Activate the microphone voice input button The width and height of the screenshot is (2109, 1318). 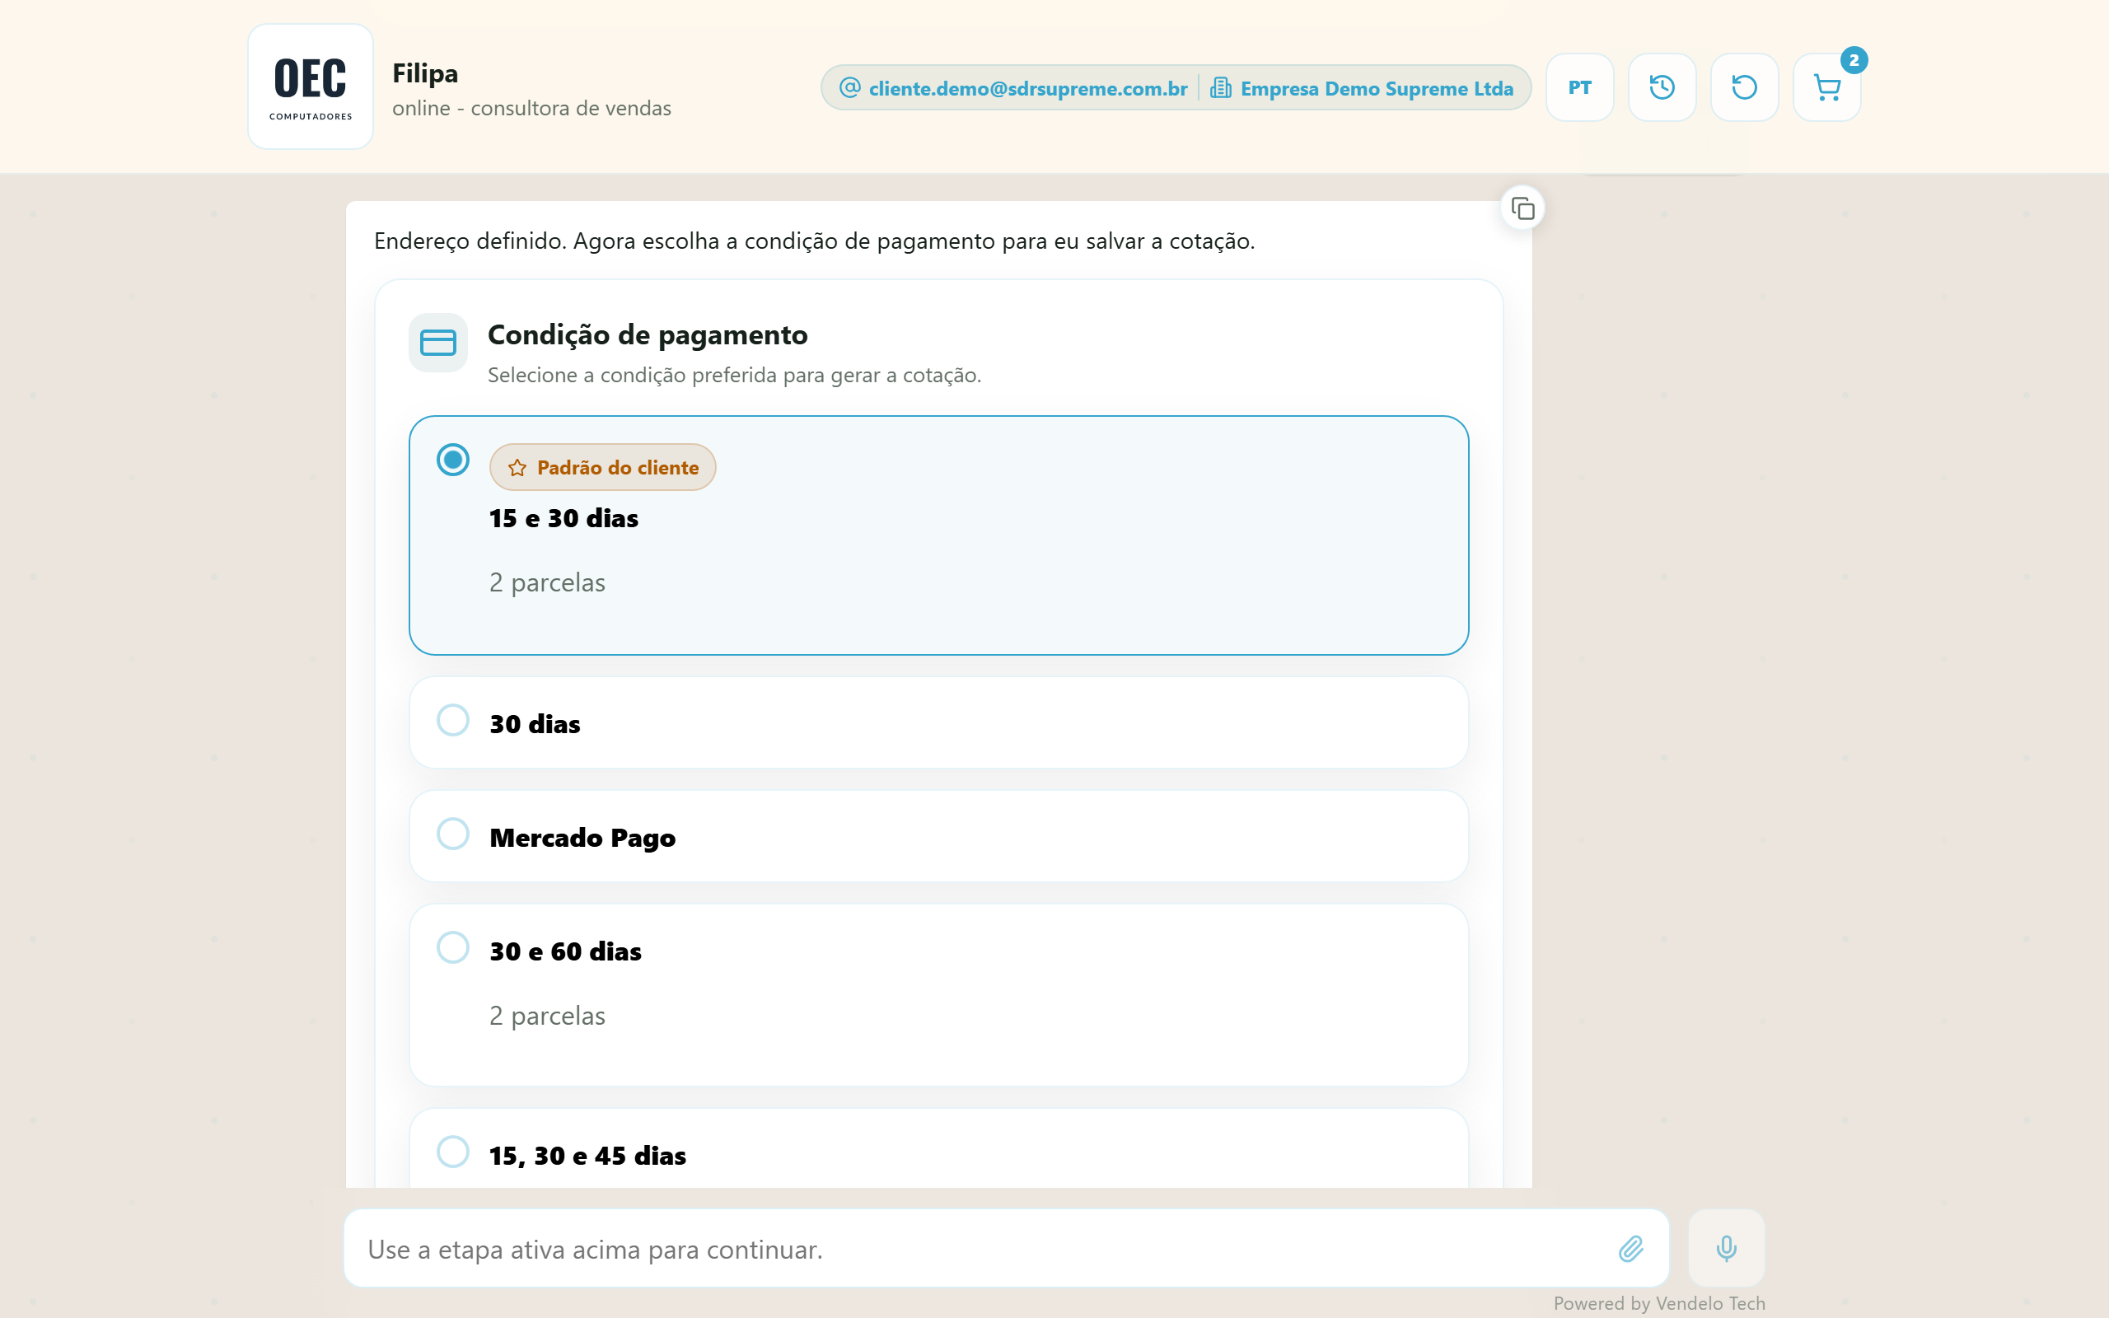1726,1248
